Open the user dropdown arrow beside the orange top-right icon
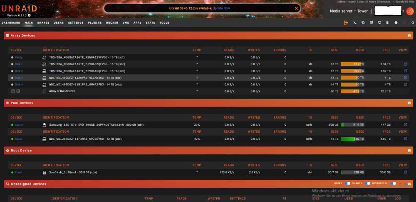The height and width of the screenshot is (202, 416). 403,11
